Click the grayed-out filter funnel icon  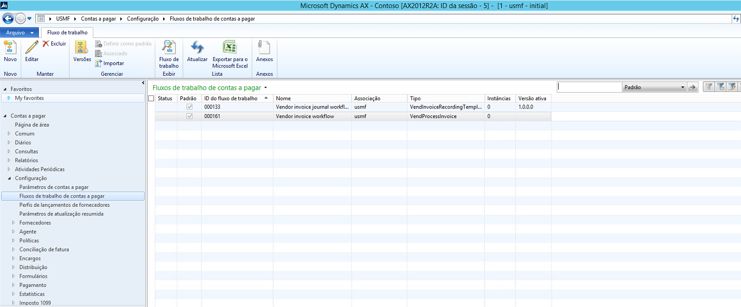click(x=708, y=87)
